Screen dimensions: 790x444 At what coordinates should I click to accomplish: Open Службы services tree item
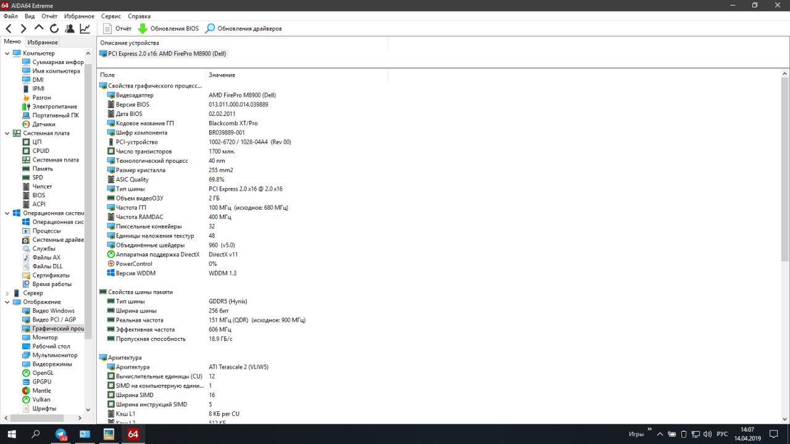point(39,249)
